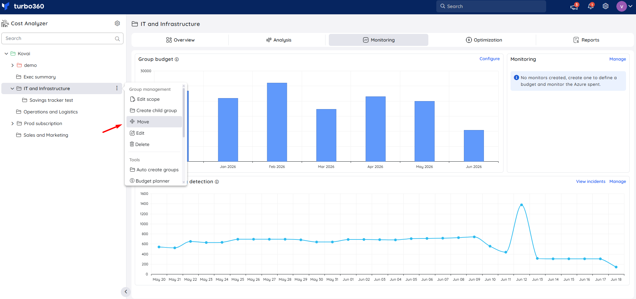
Task: Click the three-dot menu for IT and Infrastructure
Action: click(x=117, y=88)
